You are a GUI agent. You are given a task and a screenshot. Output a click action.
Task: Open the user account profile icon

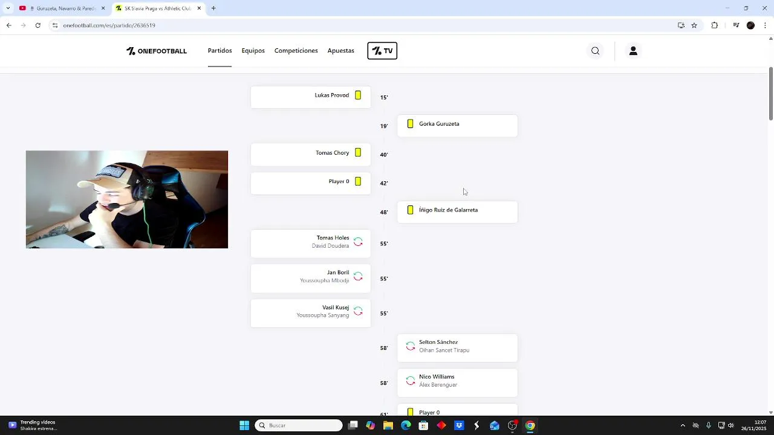pyautogui.click(x=633, y=51)
